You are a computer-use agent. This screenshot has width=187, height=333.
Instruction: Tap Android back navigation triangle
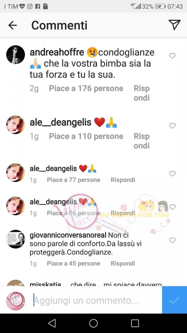click(52, 323)
